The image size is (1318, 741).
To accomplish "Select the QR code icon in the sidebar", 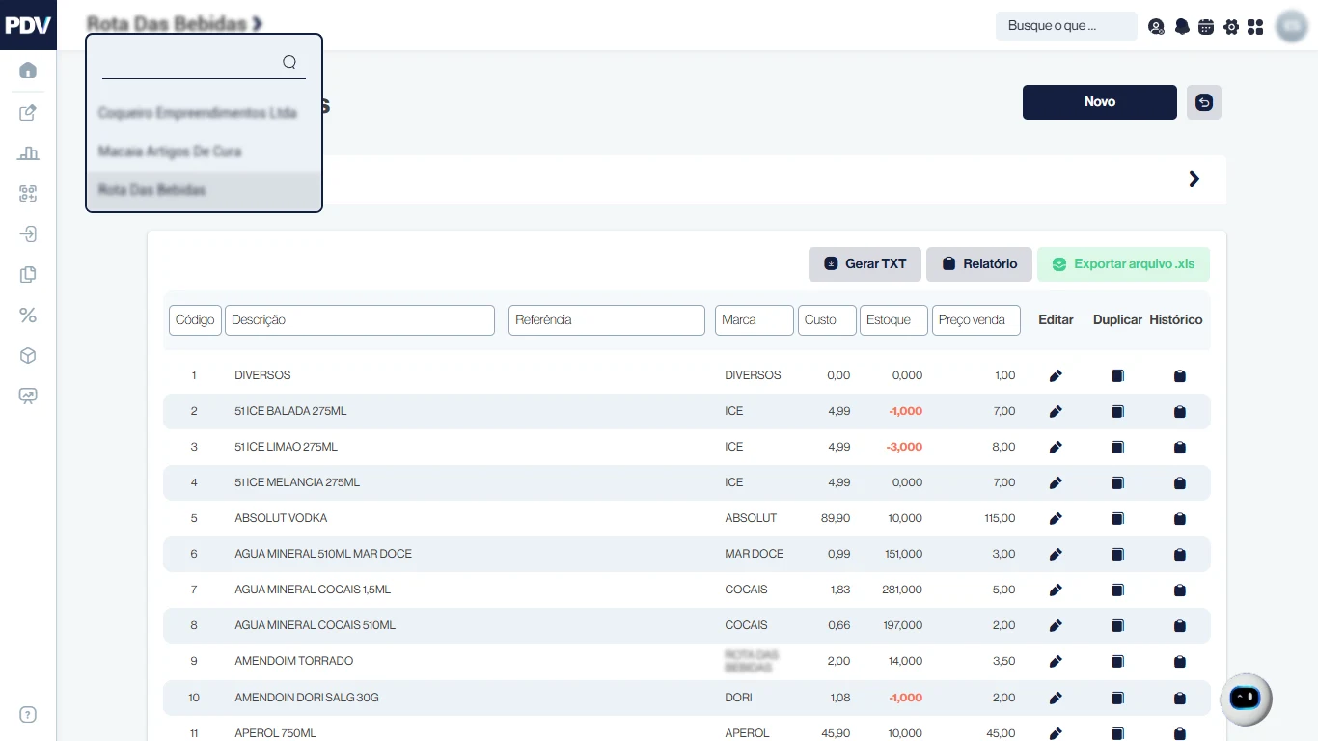I will tap(28, 193).
